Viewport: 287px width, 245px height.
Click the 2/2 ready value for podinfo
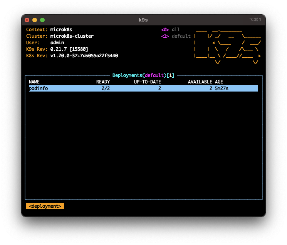tap(106, 88)
